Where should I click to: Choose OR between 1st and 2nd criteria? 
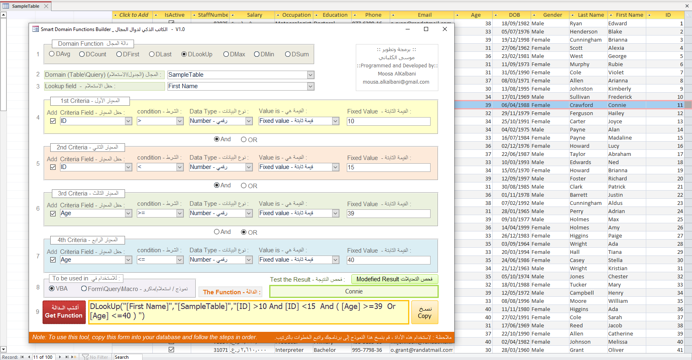[244, 140]
